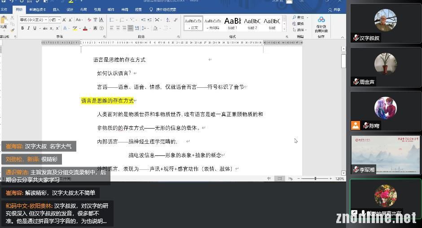Toggle underline formatting
The image size is (422, 228).
point(35,28)
